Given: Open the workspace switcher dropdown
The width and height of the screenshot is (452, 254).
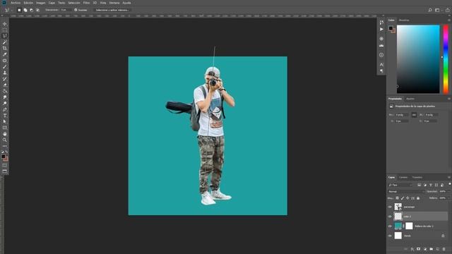Looking at the screenshot, I should [438, 10].
